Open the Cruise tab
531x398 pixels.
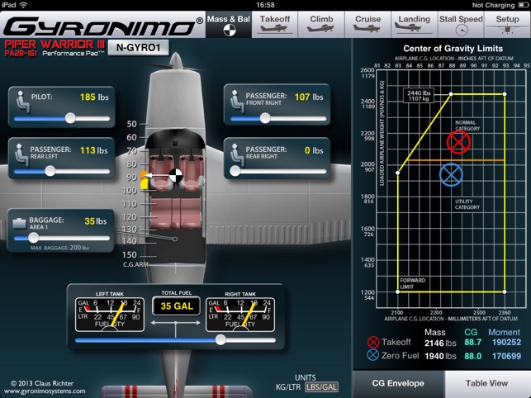click(367, 25)
